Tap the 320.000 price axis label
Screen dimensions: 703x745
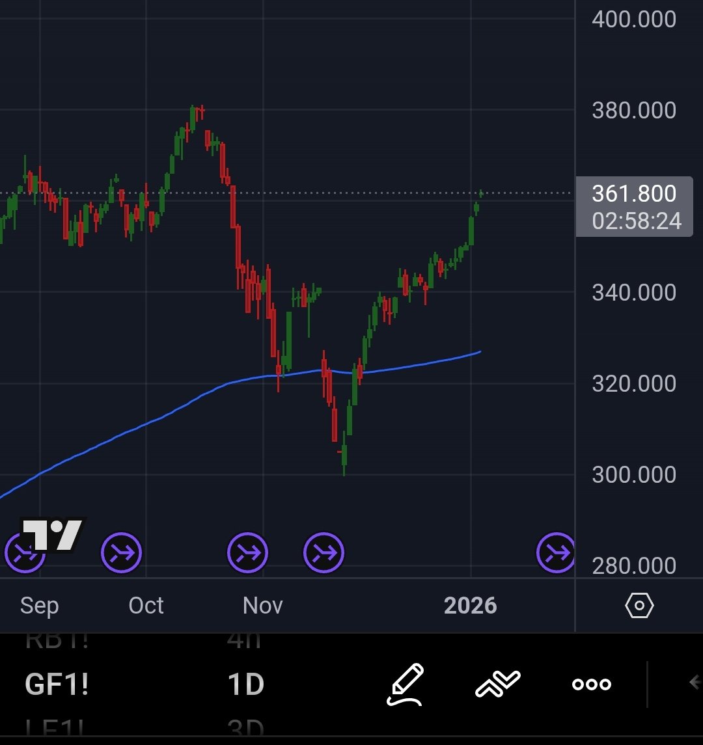(x=634, y=383)
